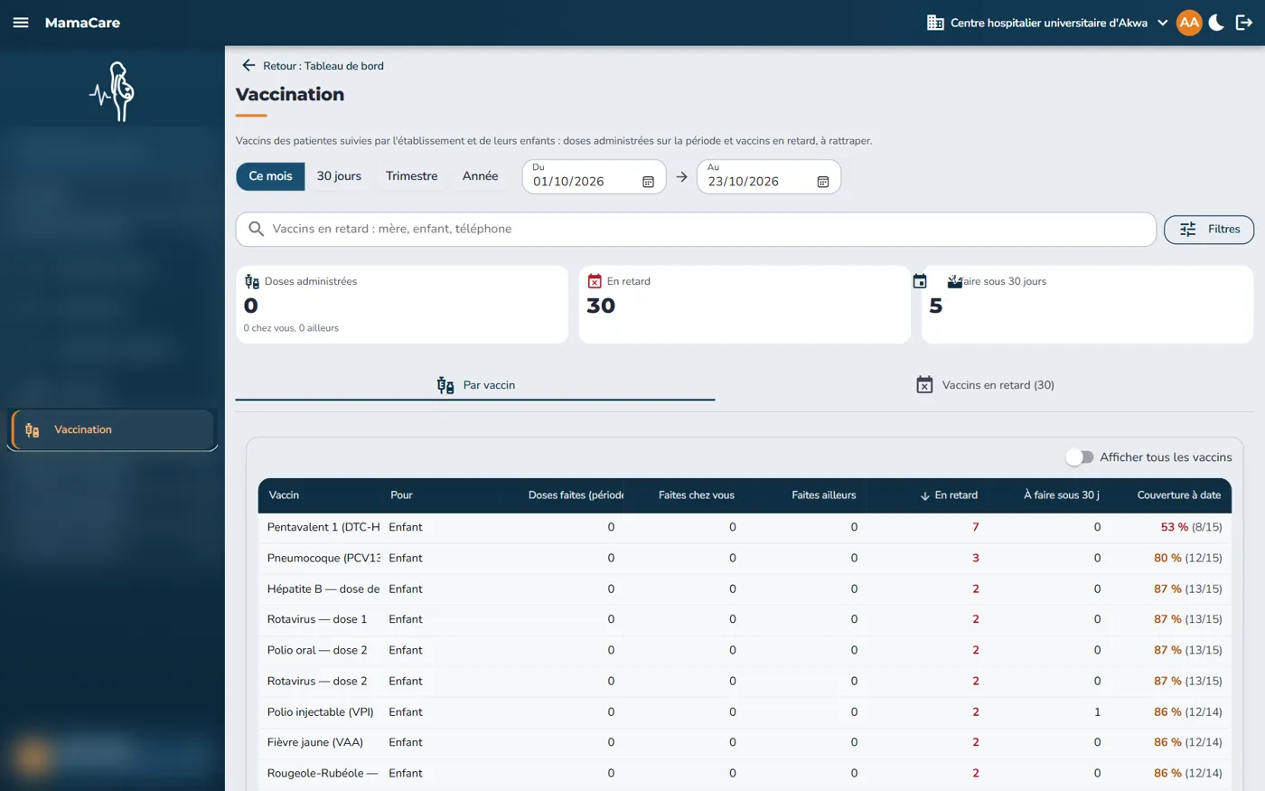Viewport: 1265px width, 791px height.
Task: Open the AA user avatar
Action: 1189,23
